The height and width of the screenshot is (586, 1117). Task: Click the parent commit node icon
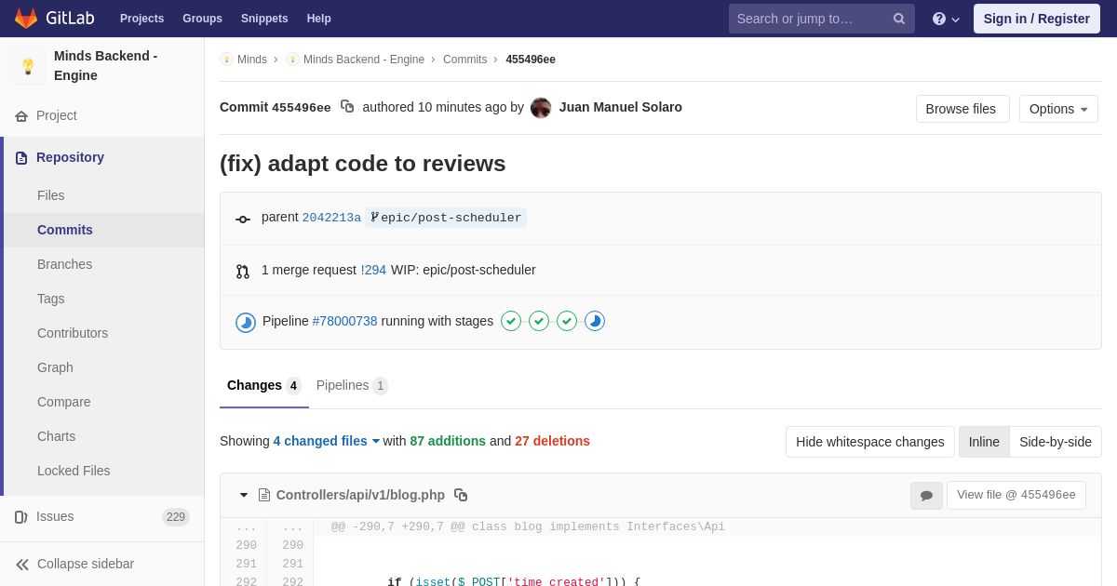[x=243, y=220]
